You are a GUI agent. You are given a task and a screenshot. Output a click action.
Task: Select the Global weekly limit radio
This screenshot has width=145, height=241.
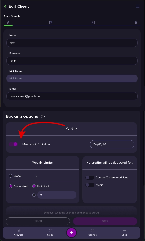(11, 176)
